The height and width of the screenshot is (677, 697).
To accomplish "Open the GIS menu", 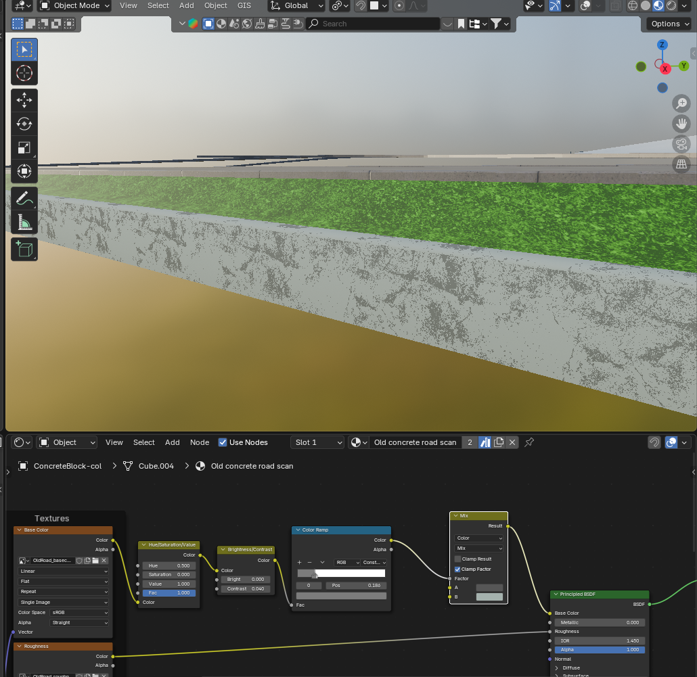I will (x=244, y=6).
